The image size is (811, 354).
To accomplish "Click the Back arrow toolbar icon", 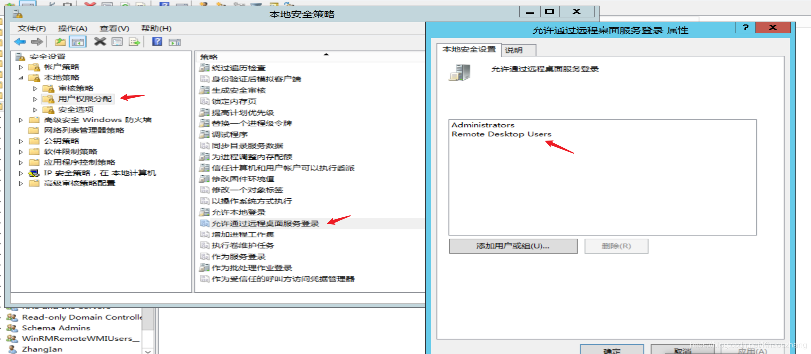I will click(20, 42).
